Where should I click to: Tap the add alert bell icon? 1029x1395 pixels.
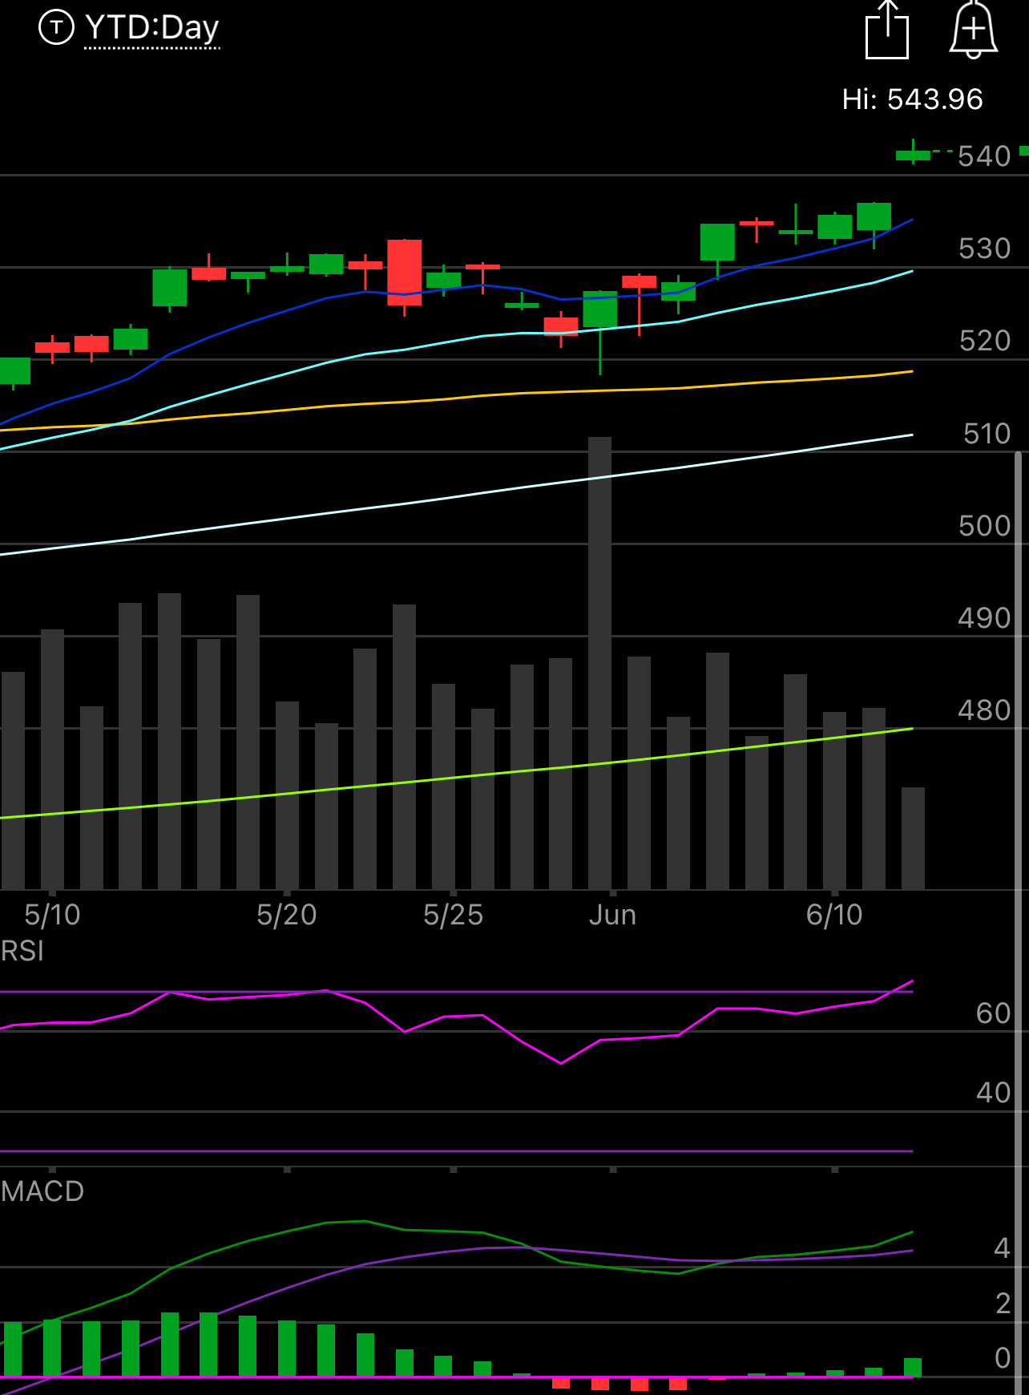pyautogui.click(x=973, y=30)
